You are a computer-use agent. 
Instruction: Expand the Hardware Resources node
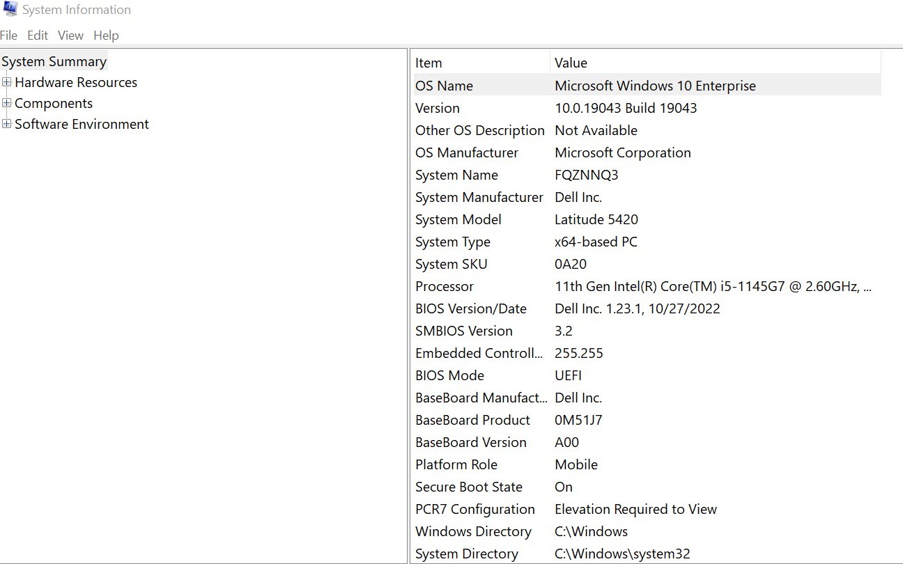coord(7,82)
